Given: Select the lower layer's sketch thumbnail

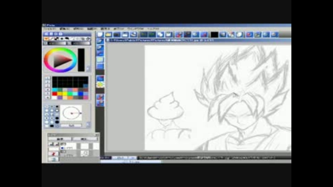Looking at the screenshot, I should [x=85, y=153].
